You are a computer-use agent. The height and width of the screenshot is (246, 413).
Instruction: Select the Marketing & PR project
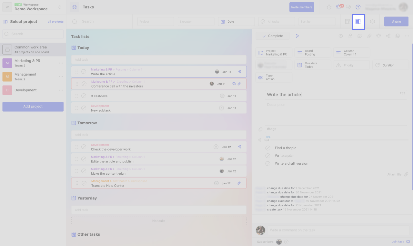(x=27, y=63)
